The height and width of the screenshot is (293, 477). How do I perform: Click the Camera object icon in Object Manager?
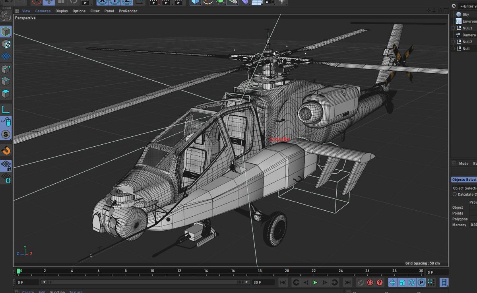click(458, 35)
